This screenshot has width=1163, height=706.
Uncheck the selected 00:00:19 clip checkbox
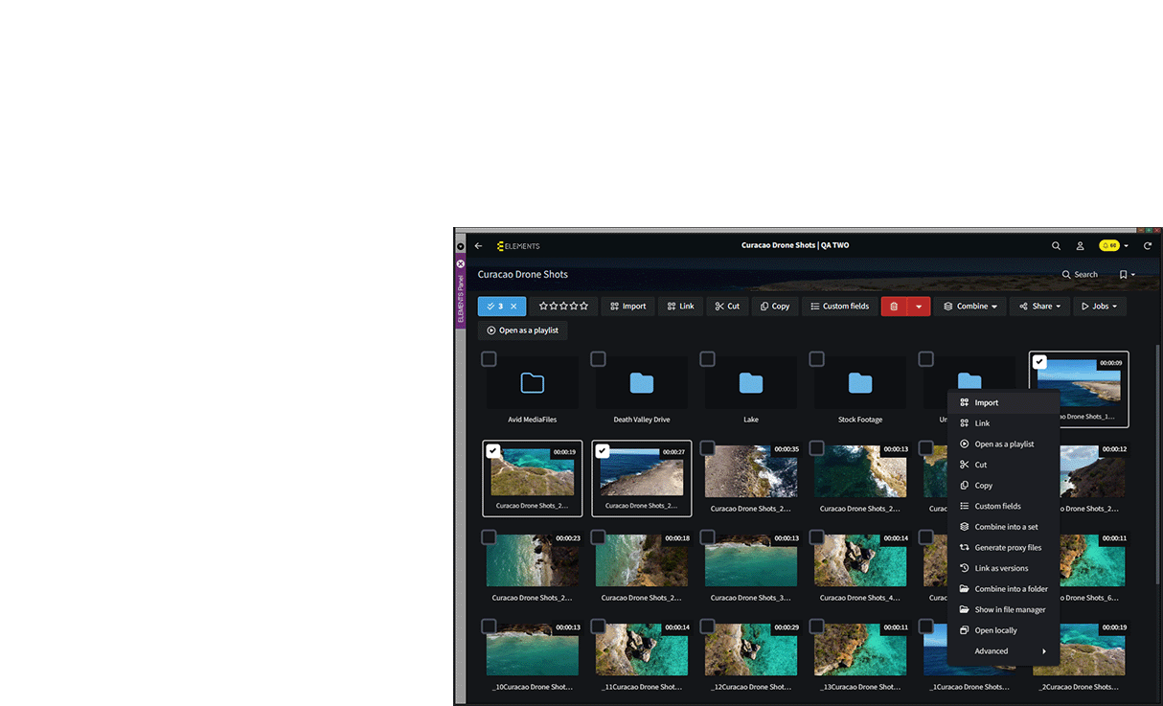pyautogui.click(x=492, y=450)
